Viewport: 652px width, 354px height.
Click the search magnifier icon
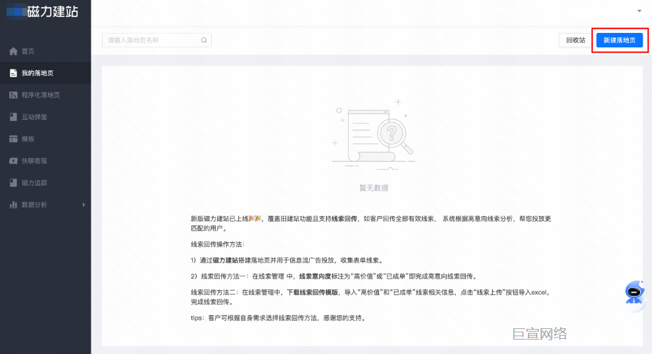point(204,40)
